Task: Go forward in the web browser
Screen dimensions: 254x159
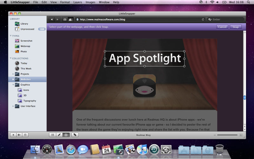Action: (57, 19)
